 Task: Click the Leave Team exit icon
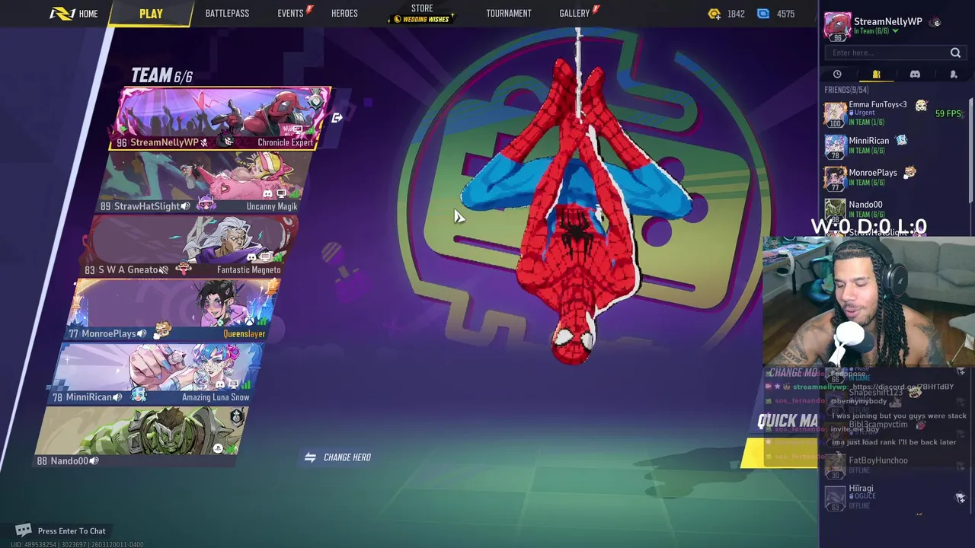click(337, 118)
